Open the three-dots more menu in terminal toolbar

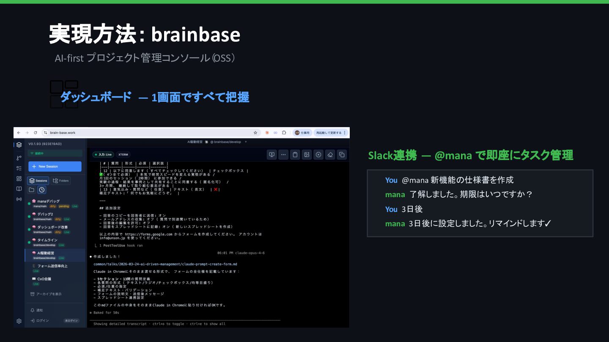coord(283,155)
